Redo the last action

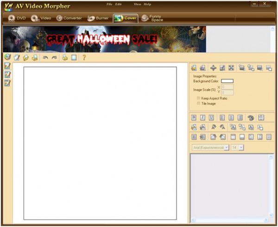tap(54, 57)
